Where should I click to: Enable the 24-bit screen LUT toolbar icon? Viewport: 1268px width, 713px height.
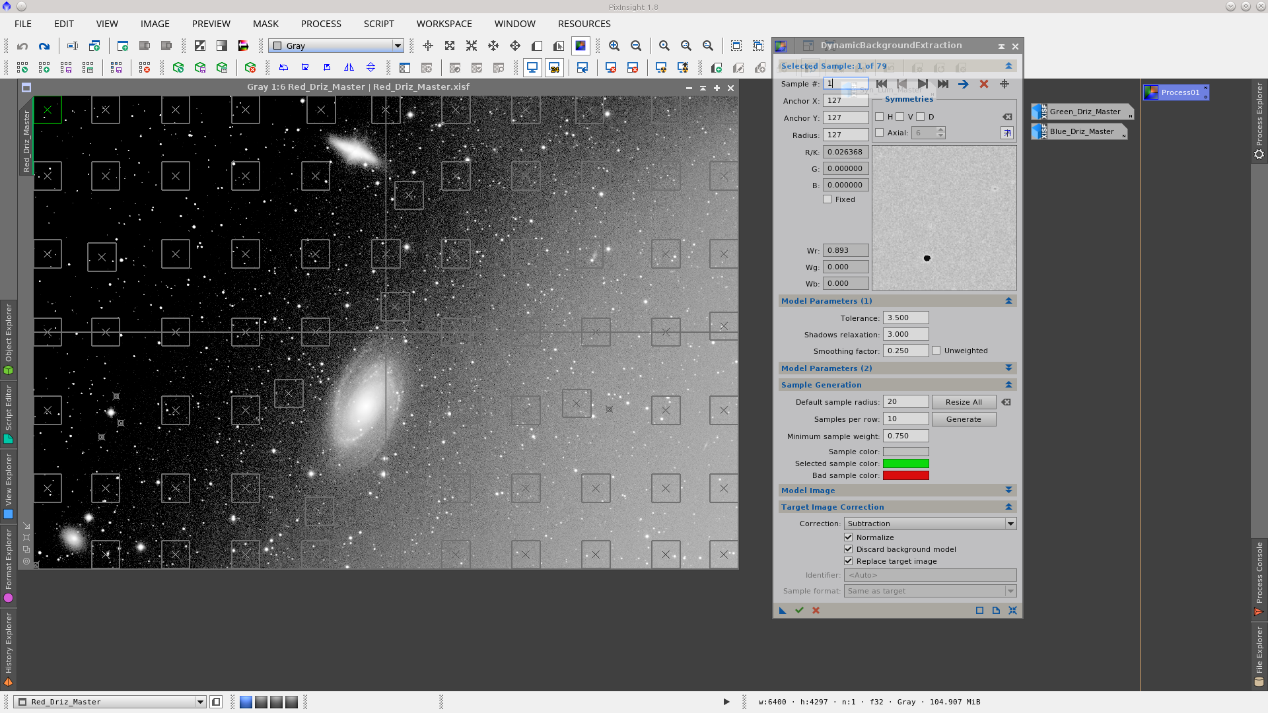tap(555, 67)
